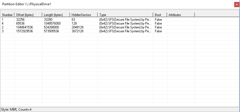Click Boot value False for partition 1
The height and width of the screenshot is (112, 240).
(158, 20)
